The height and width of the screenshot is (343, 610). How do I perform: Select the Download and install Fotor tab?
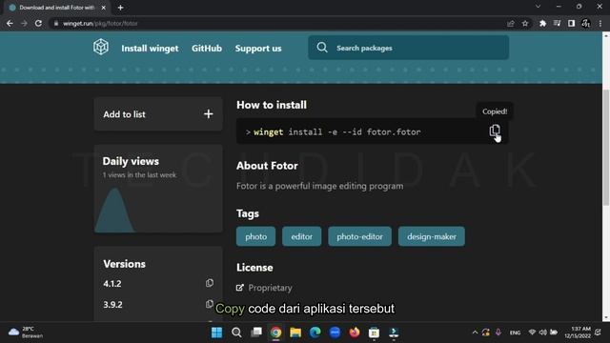[57, 8]
